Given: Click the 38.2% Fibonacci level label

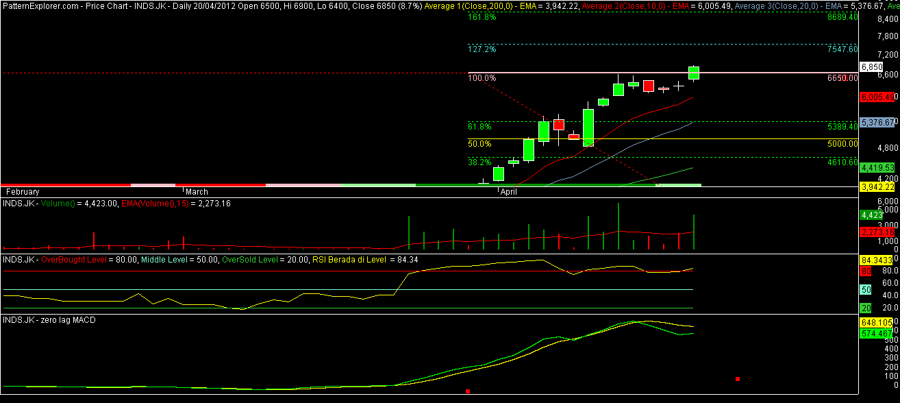Looking at the screenshot, I should [x=479, y=162].
